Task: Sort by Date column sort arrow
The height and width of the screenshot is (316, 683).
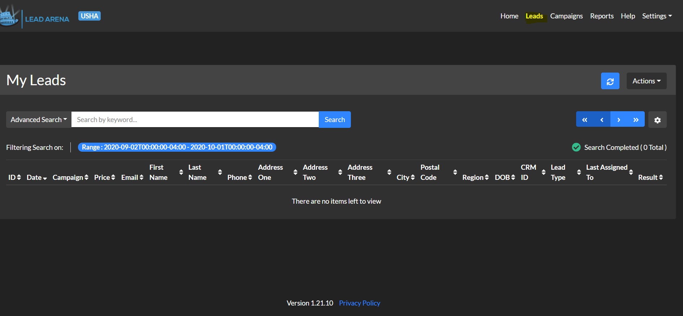Action: point(45,178)
